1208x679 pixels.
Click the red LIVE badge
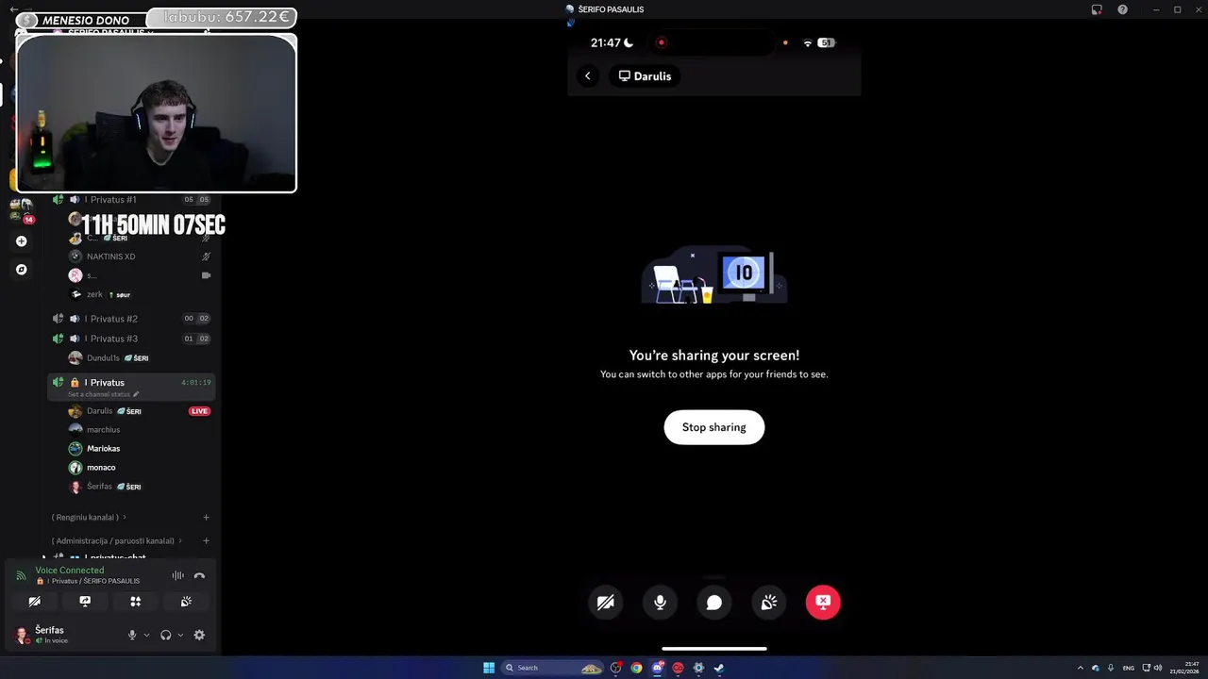[199, 411]
